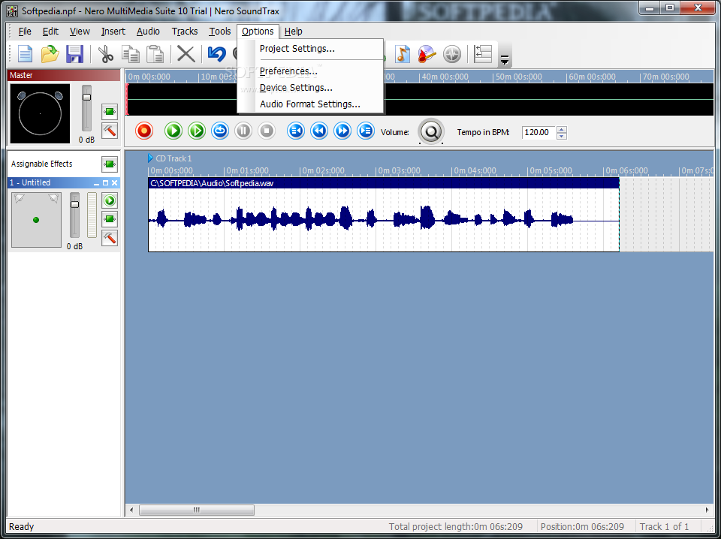721x539 pixels.
Task: Click the green dot in track 1 surround panner
Action: click(x=36, y=220)
